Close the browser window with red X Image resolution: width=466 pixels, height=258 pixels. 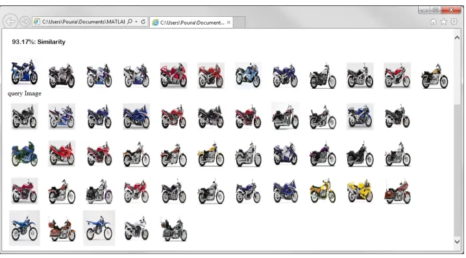pyautogui.click(x=451, y=10)
